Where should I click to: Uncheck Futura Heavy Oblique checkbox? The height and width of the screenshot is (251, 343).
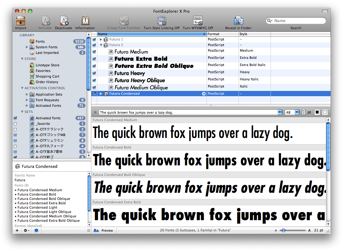[x=94, y=80]
